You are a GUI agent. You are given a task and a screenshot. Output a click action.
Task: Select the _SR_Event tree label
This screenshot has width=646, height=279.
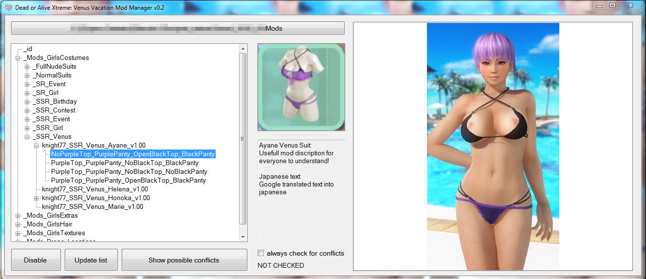coord(49,84)
